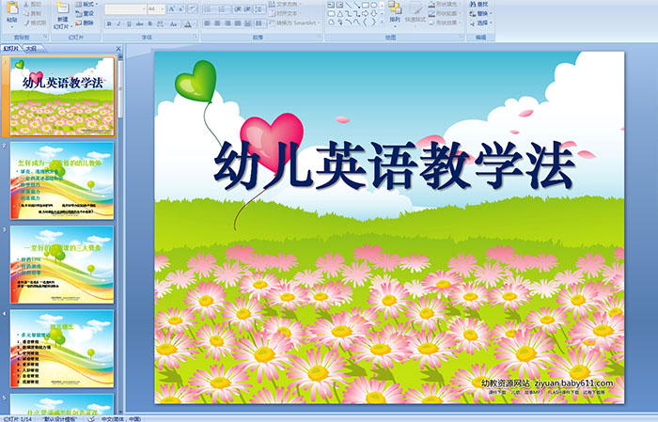This screenshot has width=658, height=422.
Task: Toggle Italic formatting
Action: click(118, 23)
